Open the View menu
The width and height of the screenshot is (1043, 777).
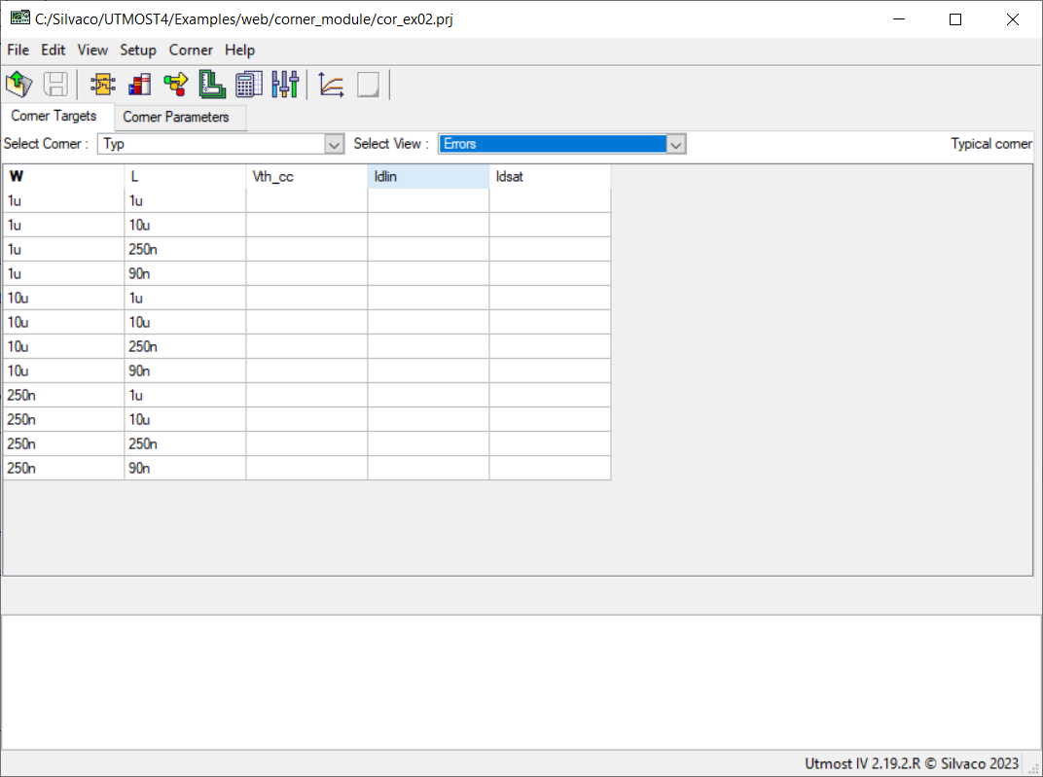tap(92, 50)
